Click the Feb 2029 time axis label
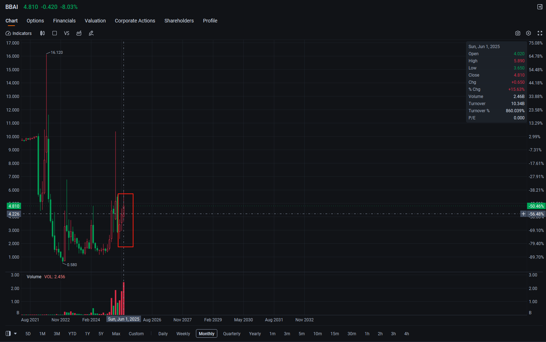Viewport: 546px width, 342px height. [x=213, y=320]
